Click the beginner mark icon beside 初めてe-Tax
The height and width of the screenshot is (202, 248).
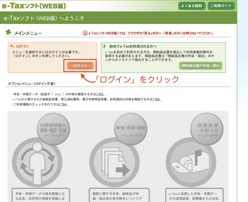point(104,46)
